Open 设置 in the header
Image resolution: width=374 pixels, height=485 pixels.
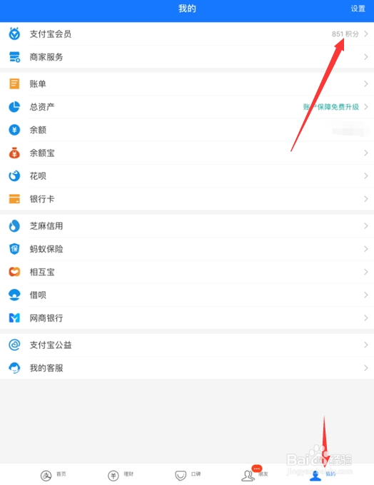[358, 9]
